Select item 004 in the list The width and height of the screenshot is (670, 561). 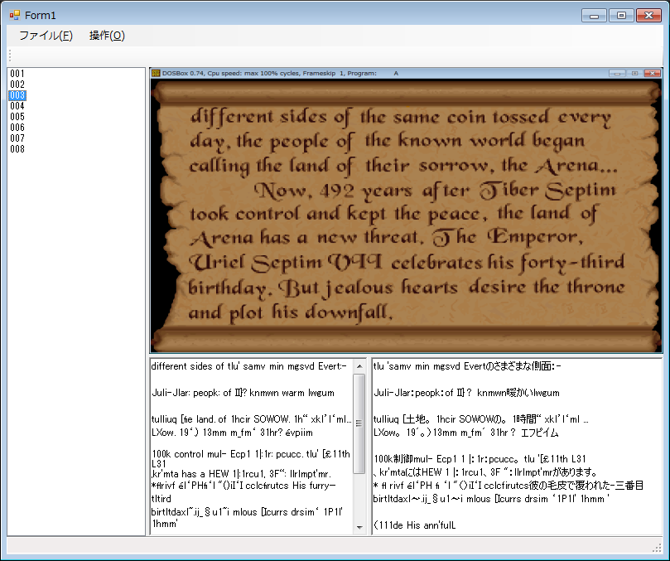click(x=17, y=106)
